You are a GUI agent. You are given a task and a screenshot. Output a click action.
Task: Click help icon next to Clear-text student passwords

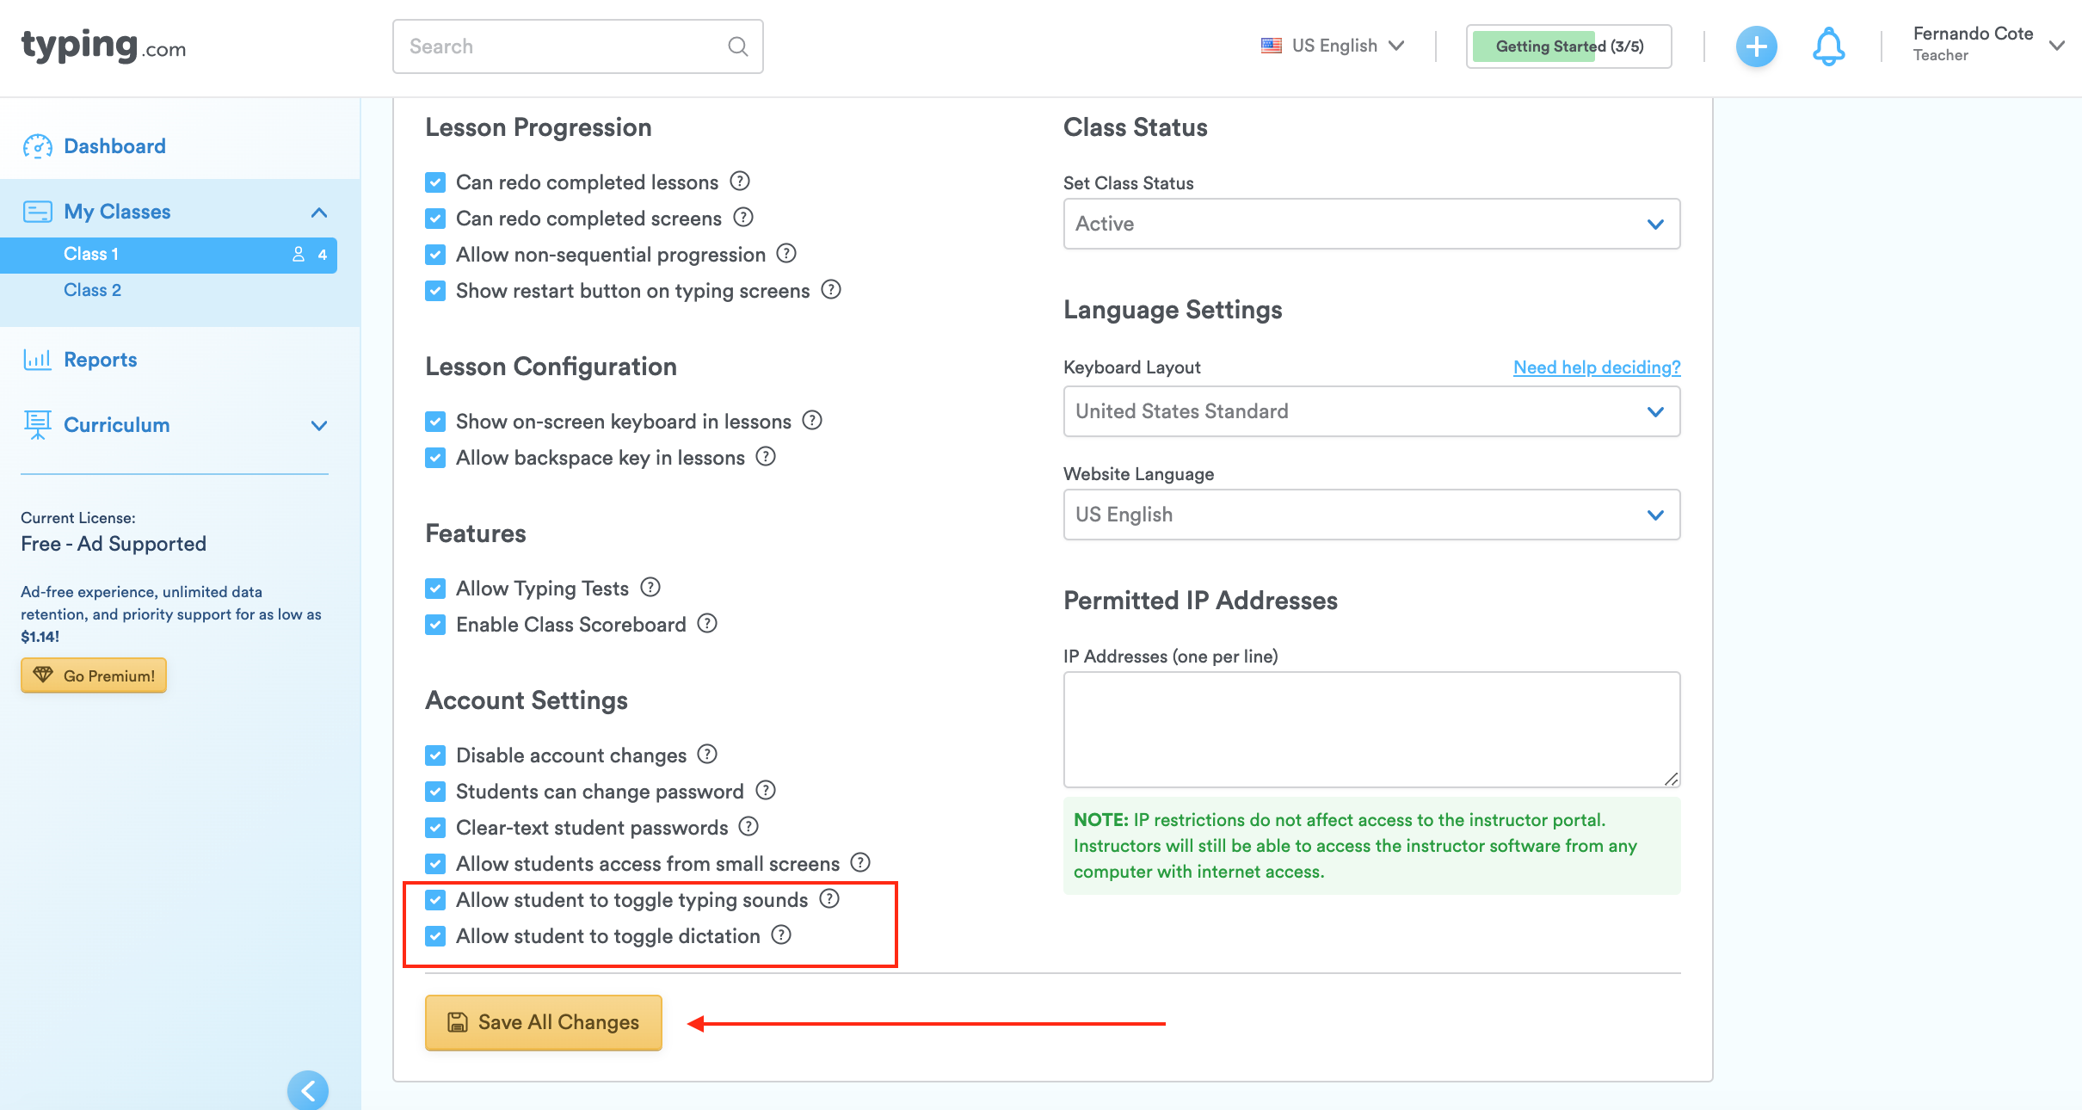point(749,827)
